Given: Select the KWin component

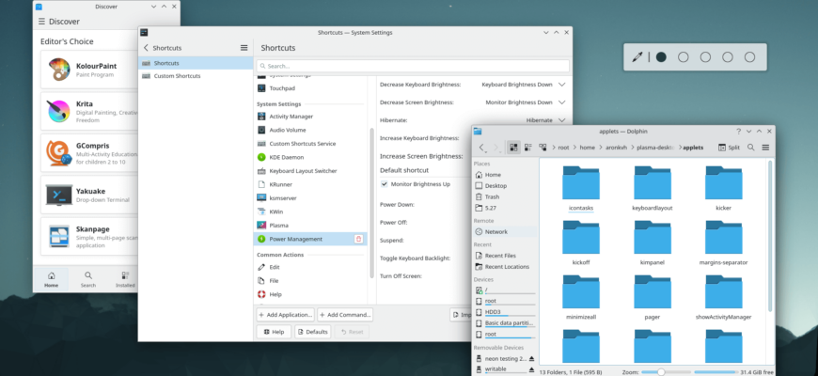Looking at the screenshot, I should (x=310, y=211).
